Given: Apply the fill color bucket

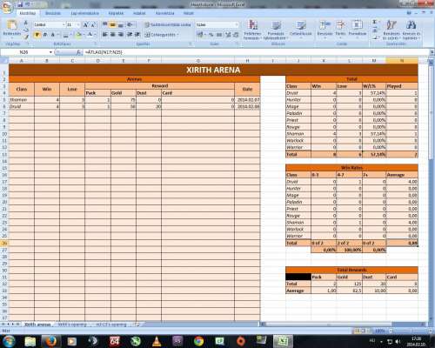Looking at the screenshot, I should pos(78,35).
